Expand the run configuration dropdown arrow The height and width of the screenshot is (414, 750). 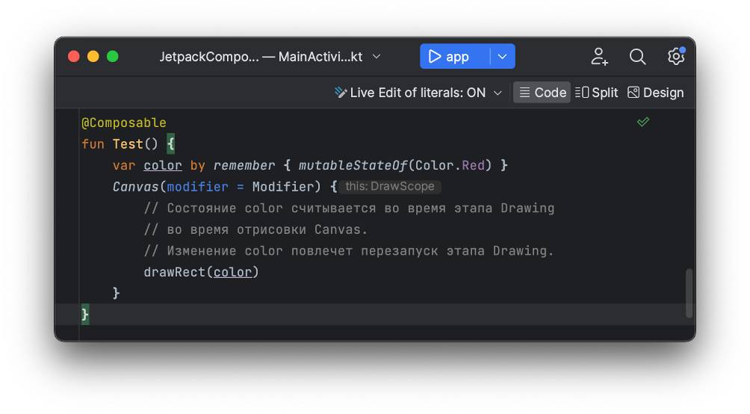point(503,57)
